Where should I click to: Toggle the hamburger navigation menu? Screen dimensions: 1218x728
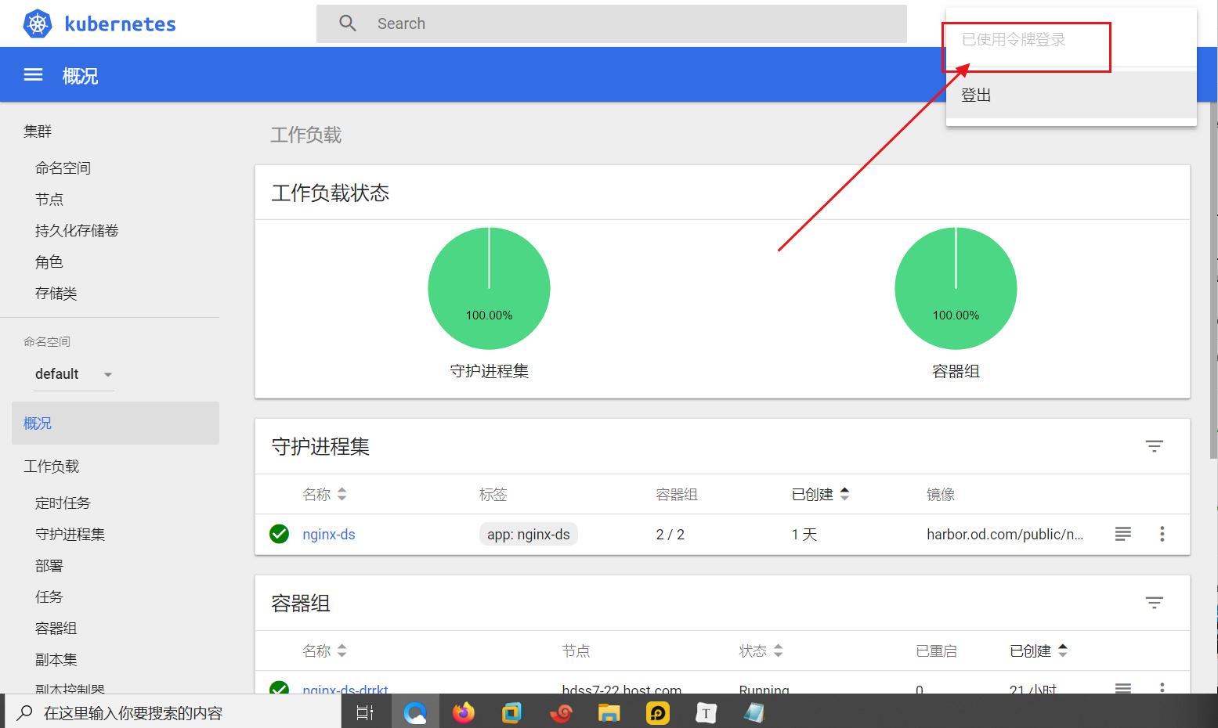tap(33, 75)
